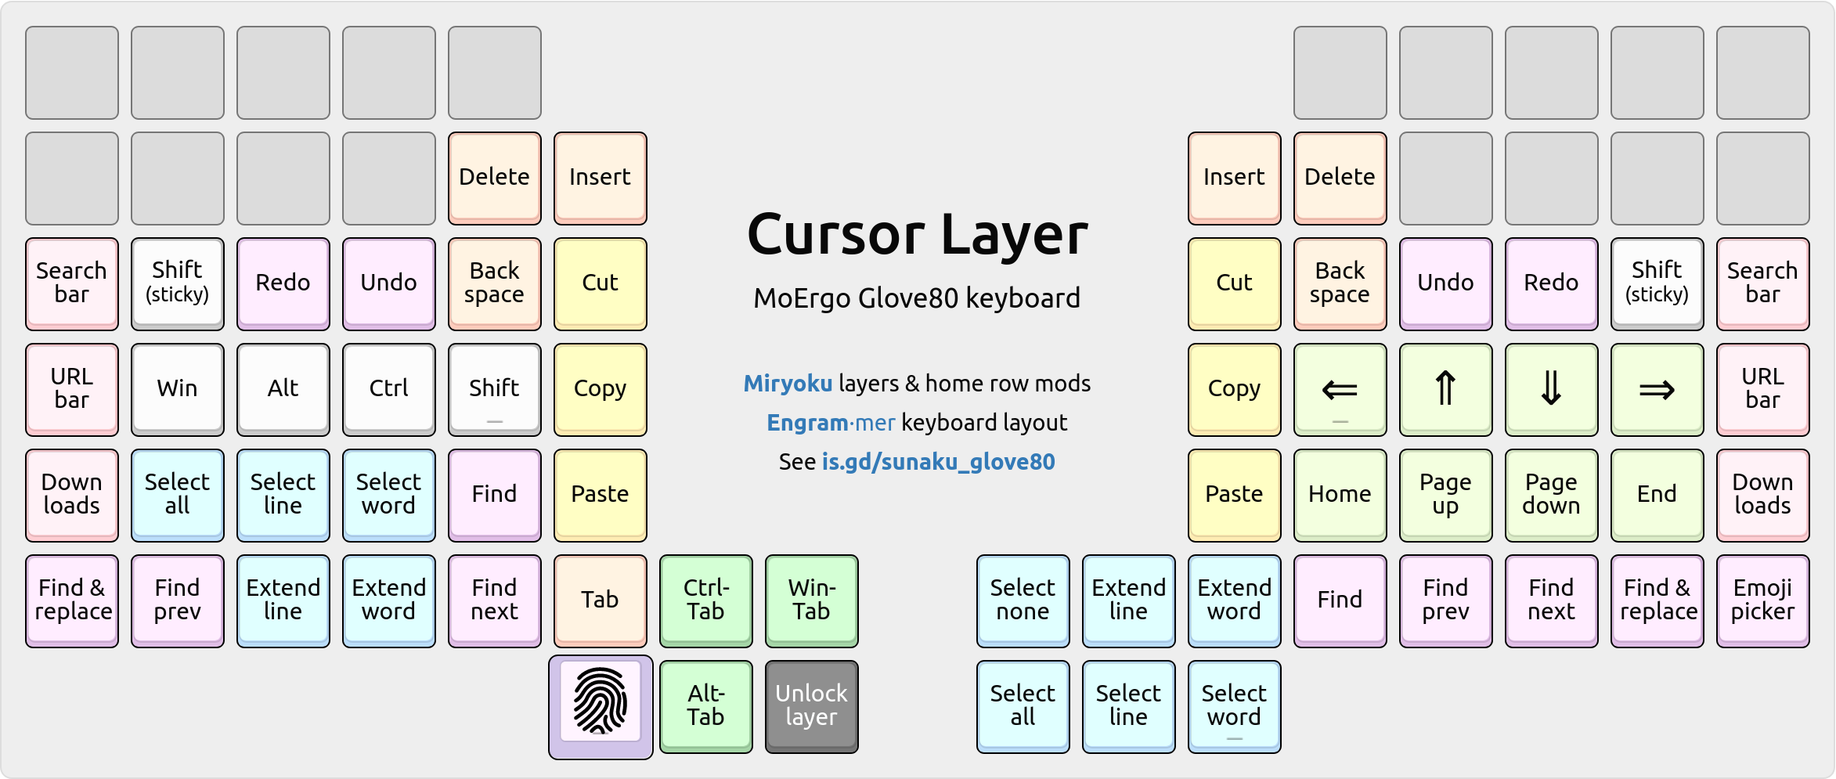This screenshot has height=779, width=1836.
Task: Click the right-half Find prev key
Action: click(x=1445, y=600)
